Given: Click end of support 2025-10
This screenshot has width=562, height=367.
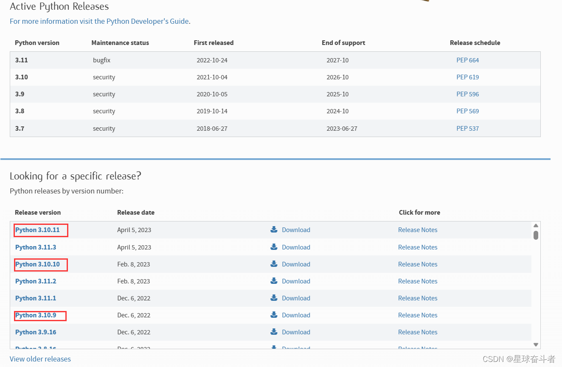Looking at the screenshot, I should coord(337,94).
